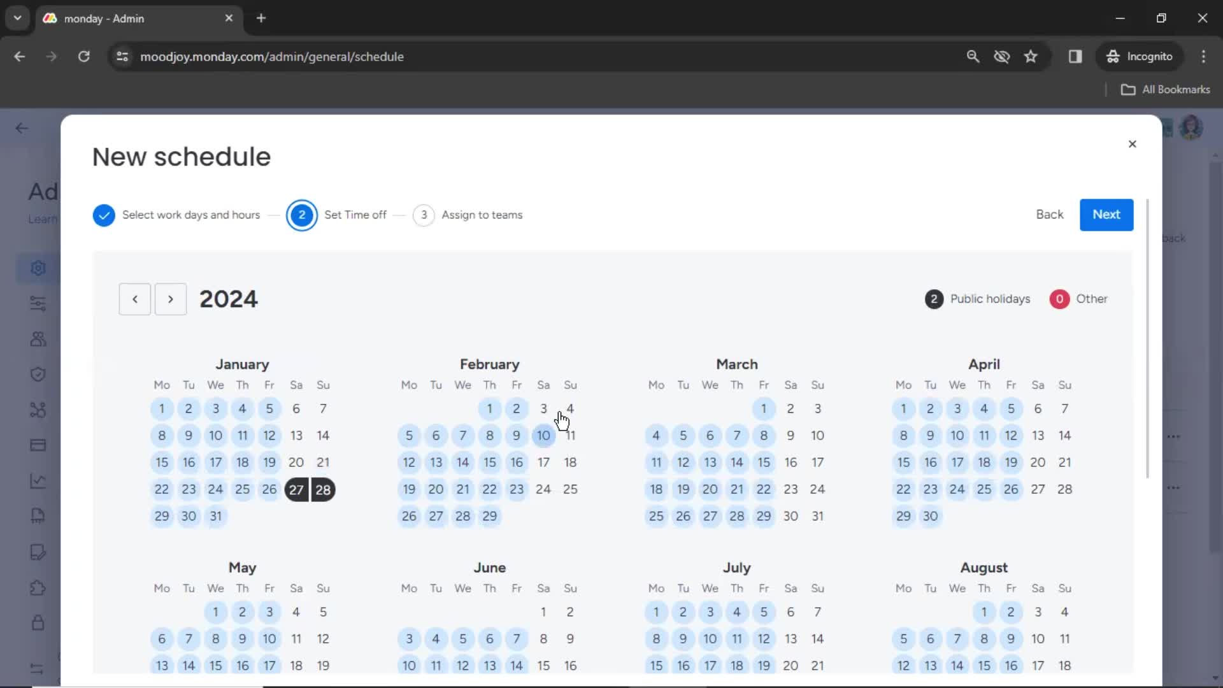This screenshot has width=1223, height=688.
Task: Click the settings gear icon in sidebar
Action: (38, 267)
